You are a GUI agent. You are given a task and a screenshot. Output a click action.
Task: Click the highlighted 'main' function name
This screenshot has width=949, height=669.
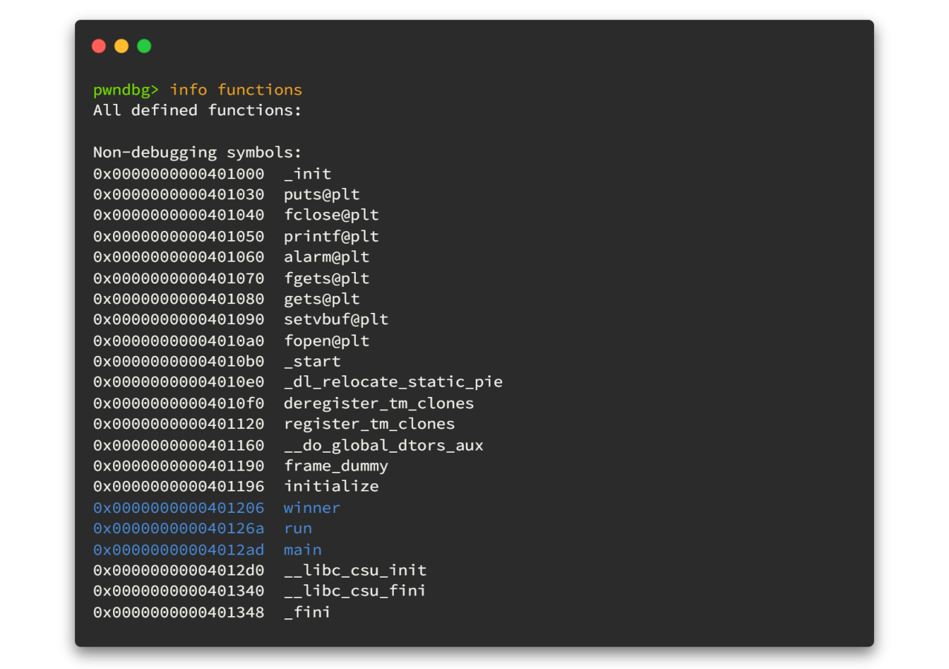302,550
